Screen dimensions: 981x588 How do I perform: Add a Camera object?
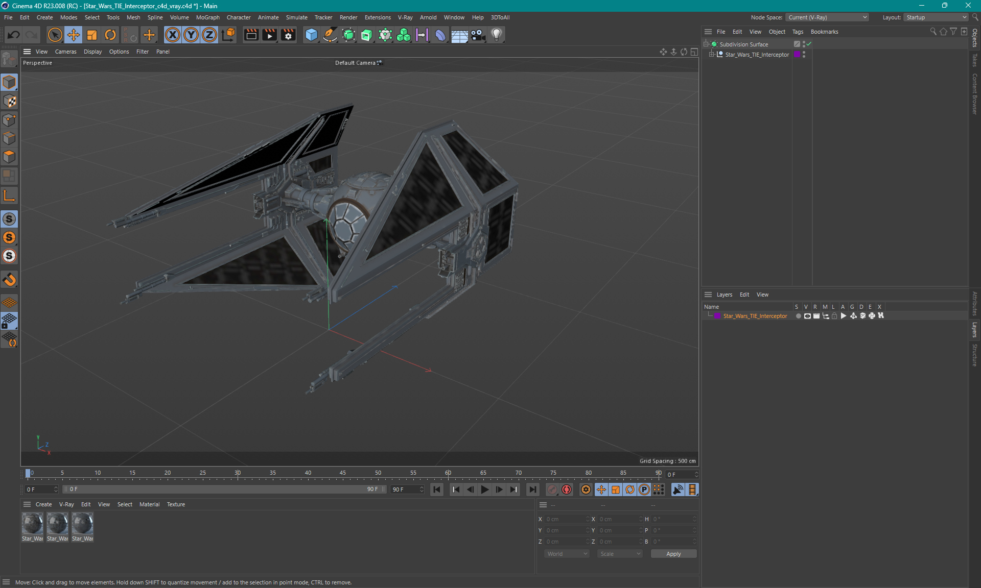point(478,35)
